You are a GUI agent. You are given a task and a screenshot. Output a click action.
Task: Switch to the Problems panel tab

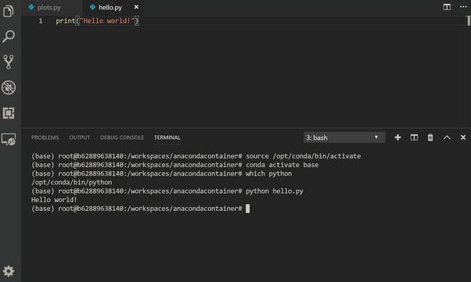[45, 137]
